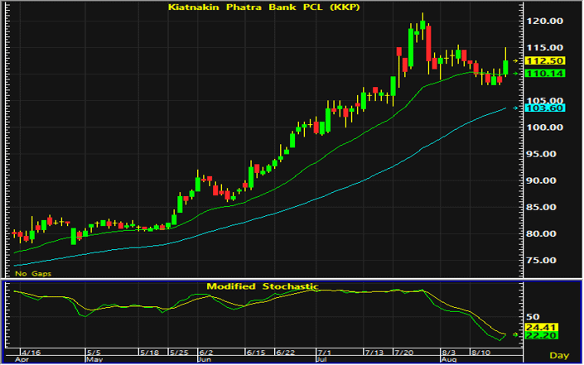Click the Jun month label
The height and width of the screenshot is (365, 584).
(205, 360)
